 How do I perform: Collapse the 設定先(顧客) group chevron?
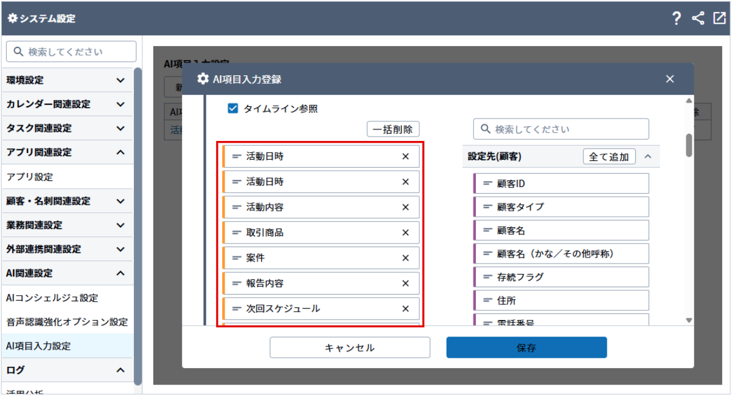(648, 157)
